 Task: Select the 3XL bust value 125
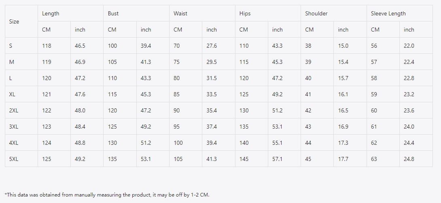pos(120,127)
